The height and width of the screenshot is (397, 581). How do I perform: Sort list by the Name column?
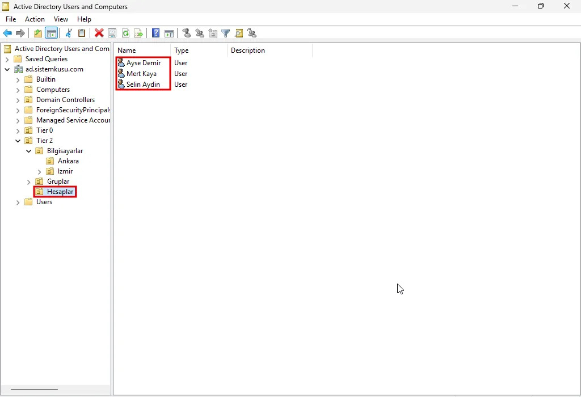click(x=142, y=50)
